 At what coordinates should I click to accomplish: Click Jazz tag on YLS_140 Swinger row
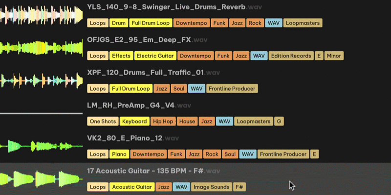[237, 23]
